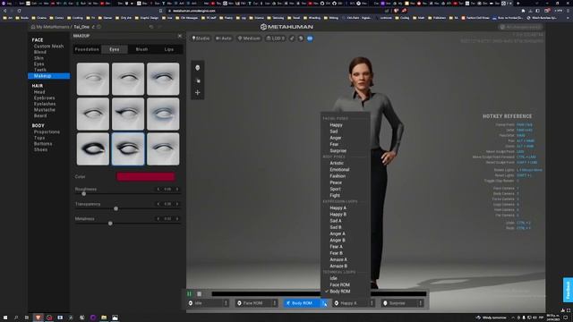Open the Happy A slot options menu
Image resolution: width=573 pixels, height=322 pixels.
[x=372, y=303]
